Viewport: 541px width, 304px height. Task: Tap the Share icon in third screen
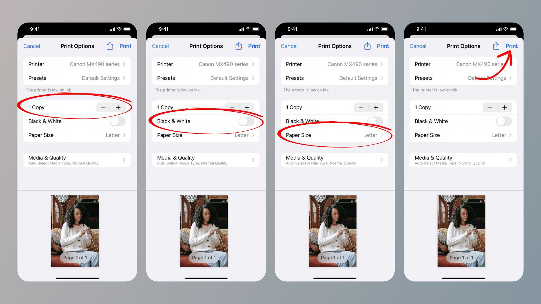(367, 46)
